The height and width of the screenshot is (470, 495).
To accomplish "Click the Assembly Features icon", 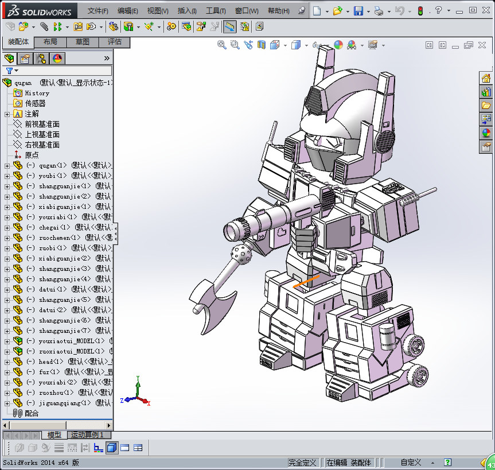I will point(128,26).
